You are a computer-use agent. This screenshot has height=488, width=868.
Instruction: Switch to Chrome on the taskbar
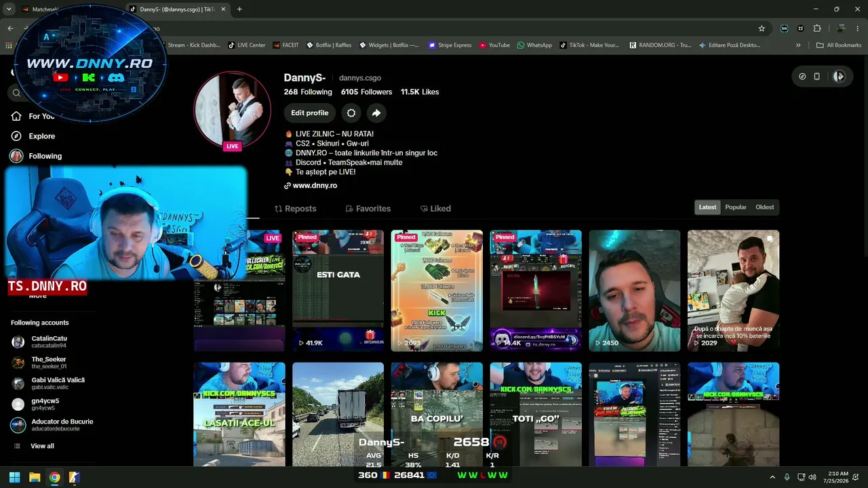54,477
